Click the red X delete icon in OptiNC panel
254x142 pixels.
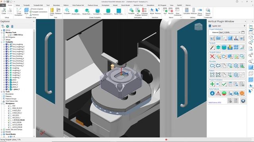[x=212, y=56]
